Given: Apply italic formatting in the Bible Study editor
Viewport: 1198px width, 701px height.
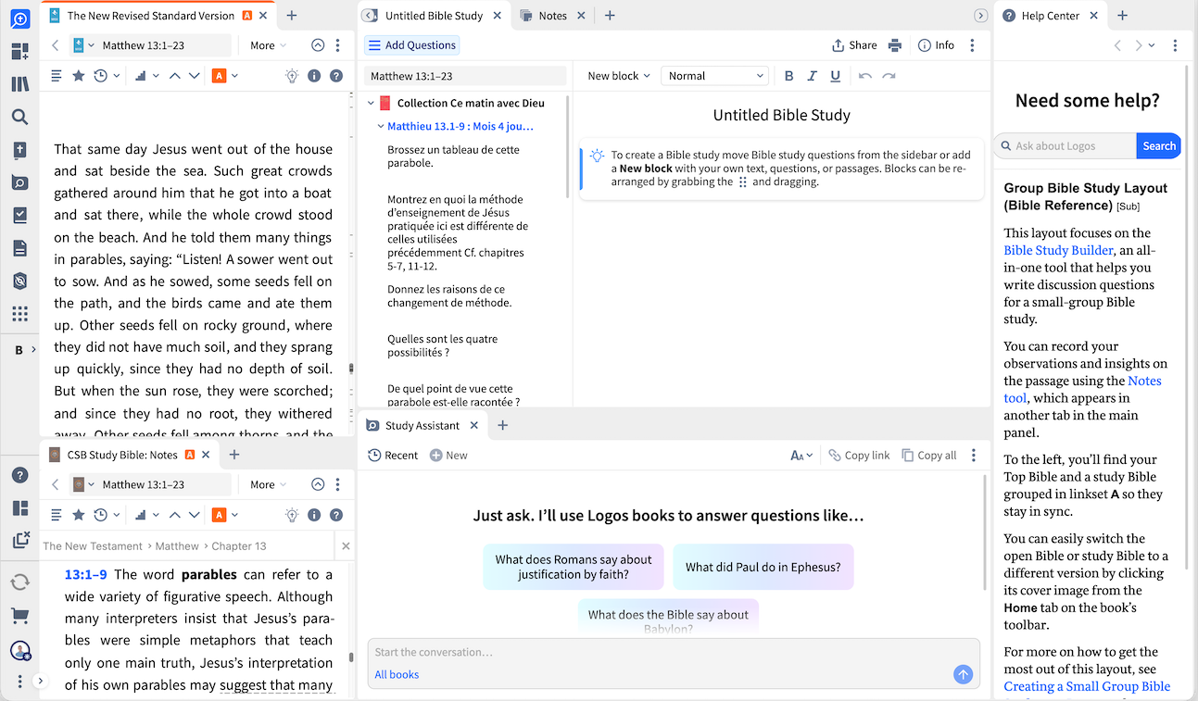Looking at the screenshot, I should [813, 76].
